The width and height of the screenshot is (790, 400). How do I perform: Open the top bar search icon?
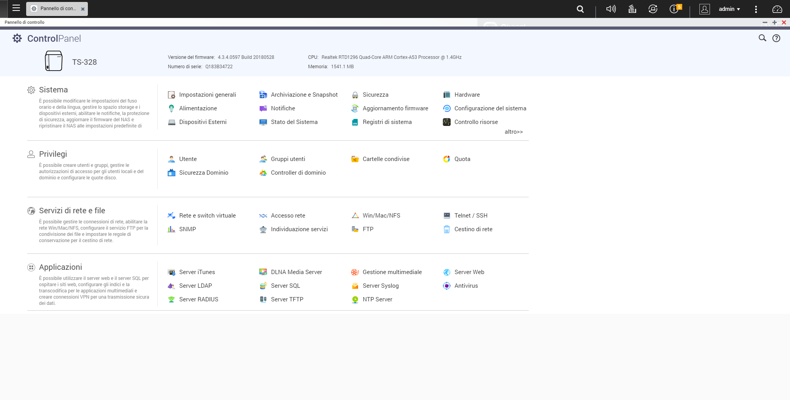point(580,9)
